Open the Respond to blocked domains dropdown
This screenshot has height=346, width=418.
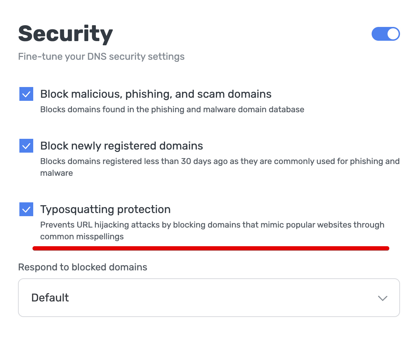(208, 297)
